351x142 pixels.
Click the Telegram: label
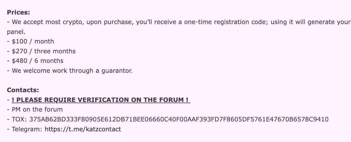point(27,129)
